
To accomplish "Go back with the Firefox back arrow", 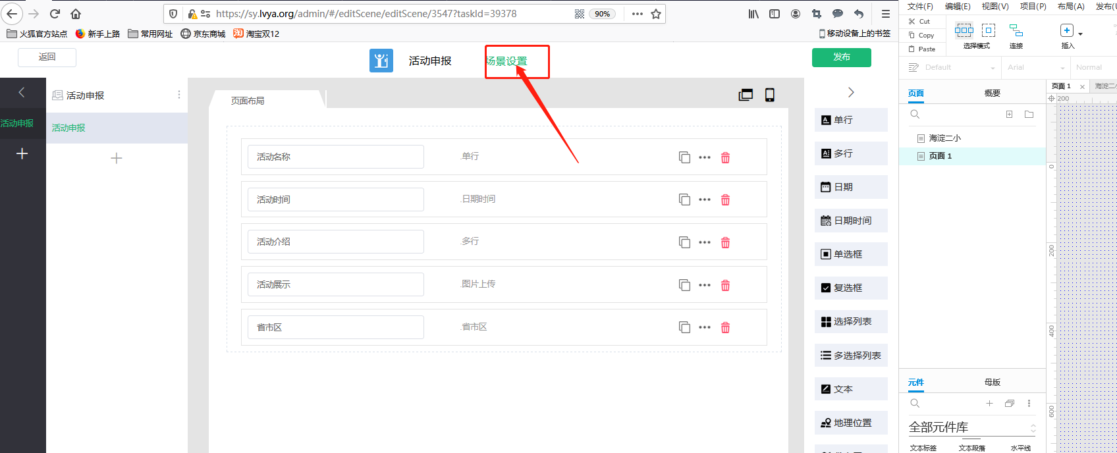I will 12,13.
